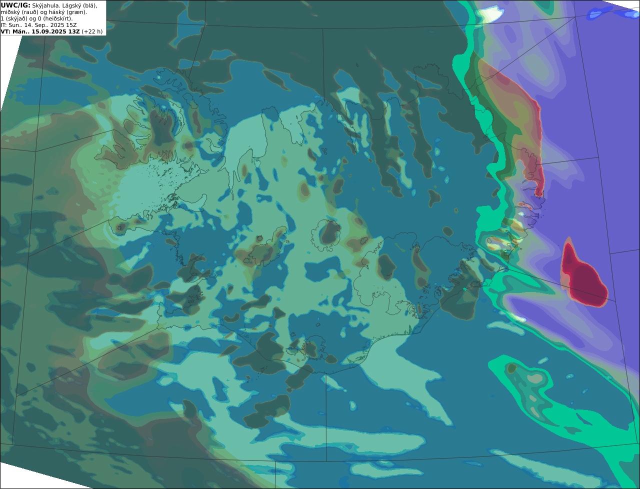Click the 'háský (græn).' legend text
The image size is (640, 489).
(67, 12)
